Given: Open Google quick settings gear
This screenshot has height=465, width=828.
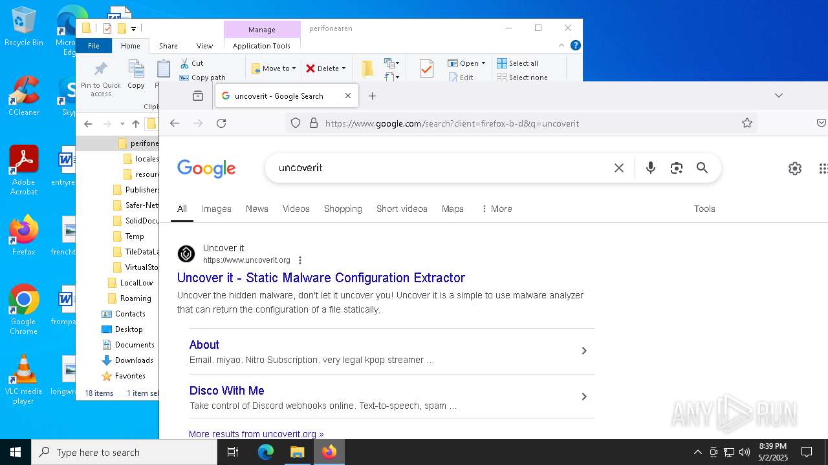Looking at the screenshot, I should [795, 169].
